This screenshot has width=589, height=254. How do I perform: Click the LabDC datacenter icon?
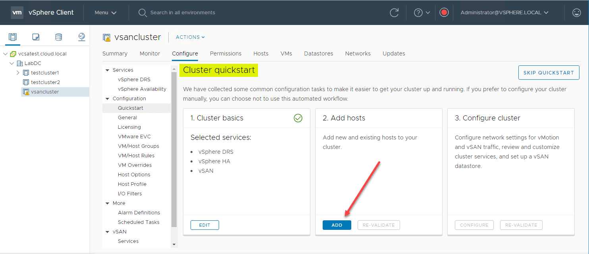click(x=20, y=63)
